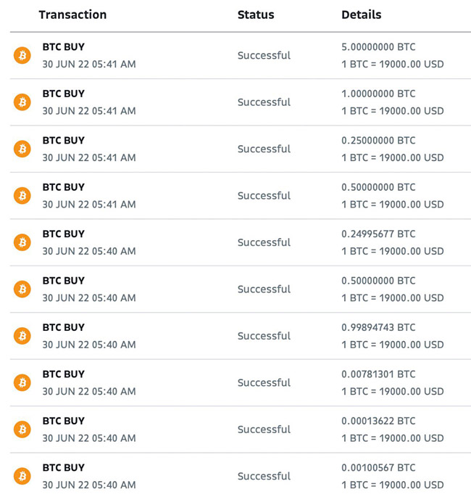Select the 0.00781301 BTC amount text
The height and width of the screenshot is (497, 471).
click(x=378, y=374)
